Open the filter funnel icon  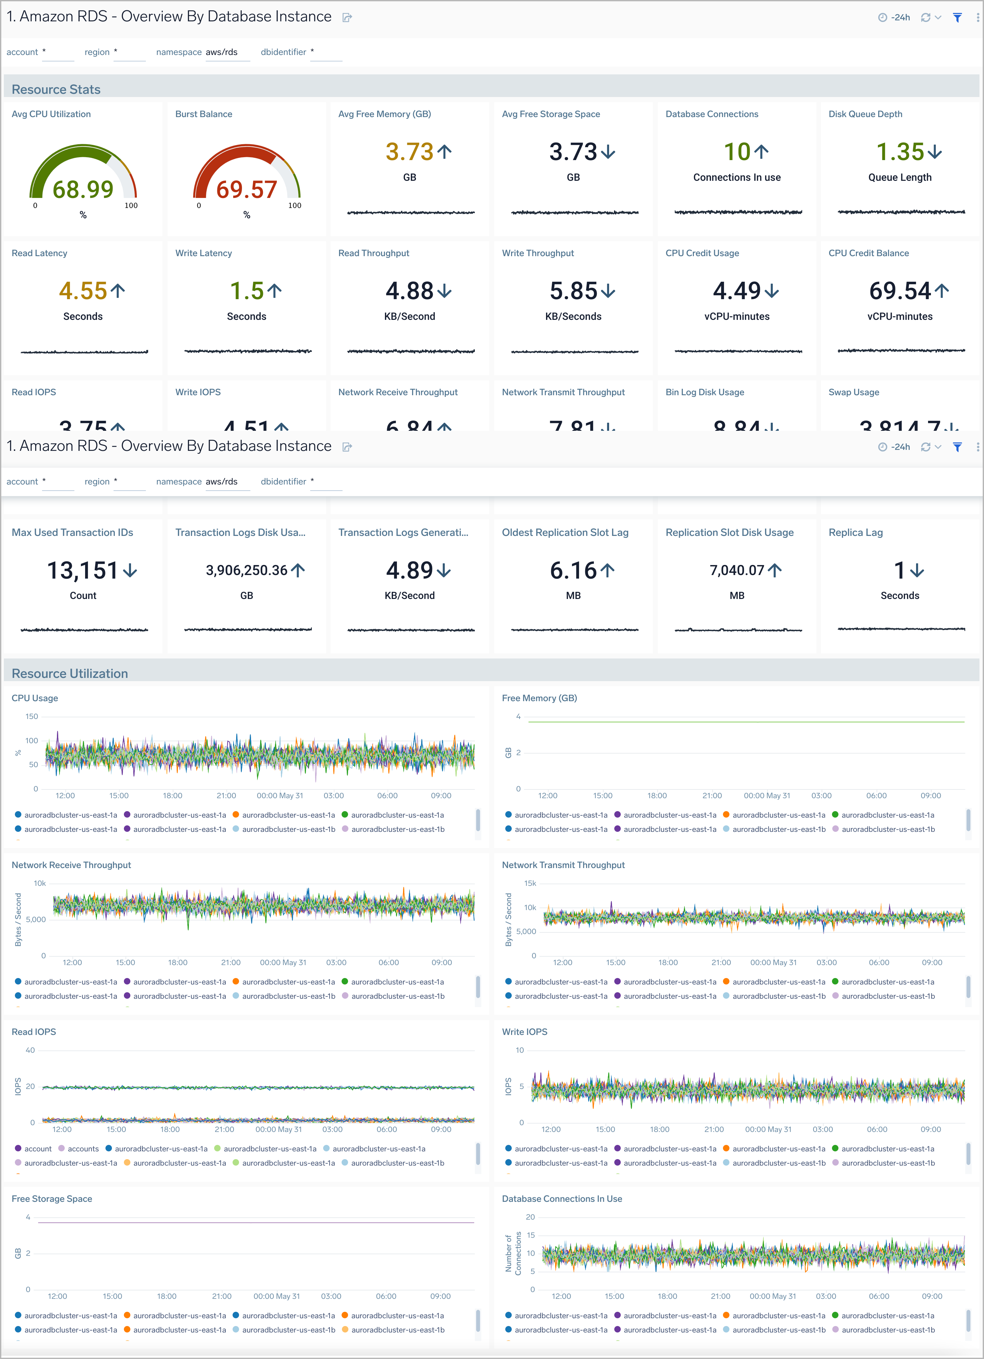[x=957, y=17]
